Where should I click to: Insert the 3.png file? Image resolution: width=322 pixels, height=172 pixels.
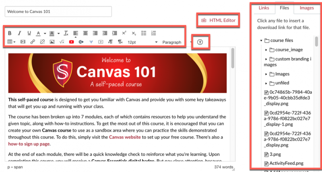tap(272, 154)
